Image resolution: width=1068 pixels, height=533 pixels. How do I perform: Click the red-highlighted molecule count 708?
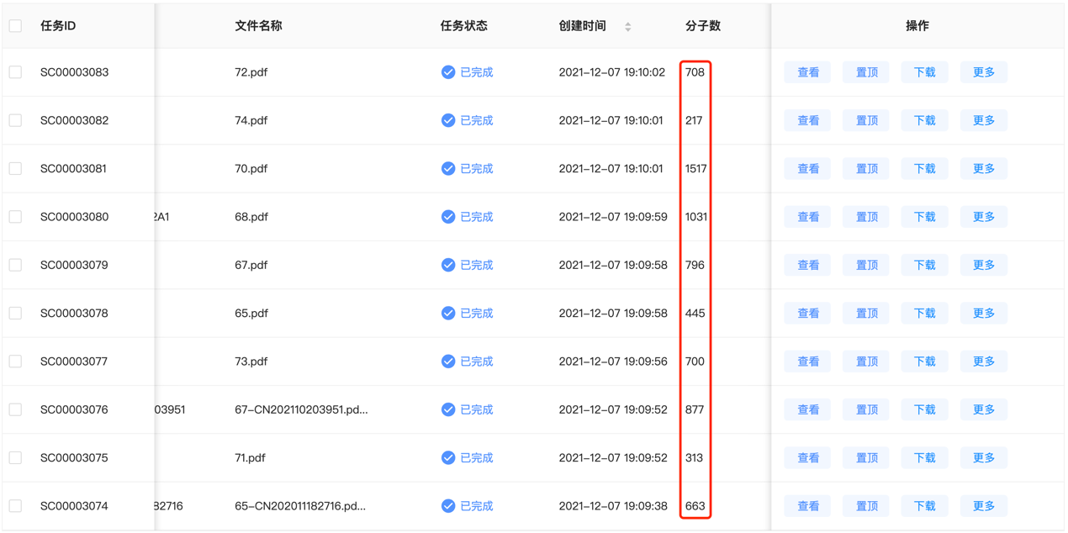[695, 72]
